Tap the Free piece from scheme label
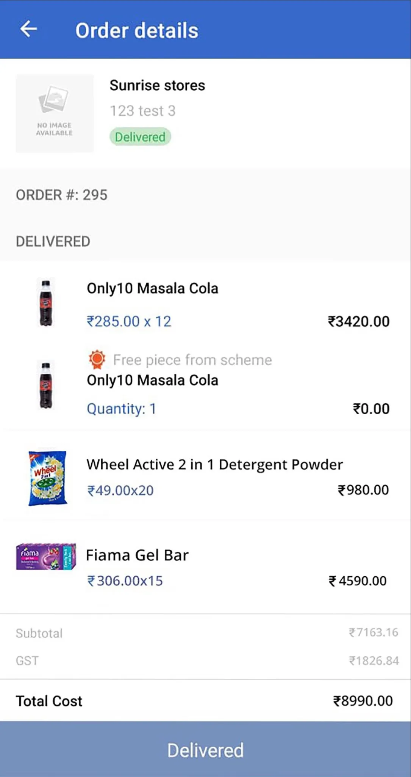Screen dimensions: 411x777 (x=192, y=360)
